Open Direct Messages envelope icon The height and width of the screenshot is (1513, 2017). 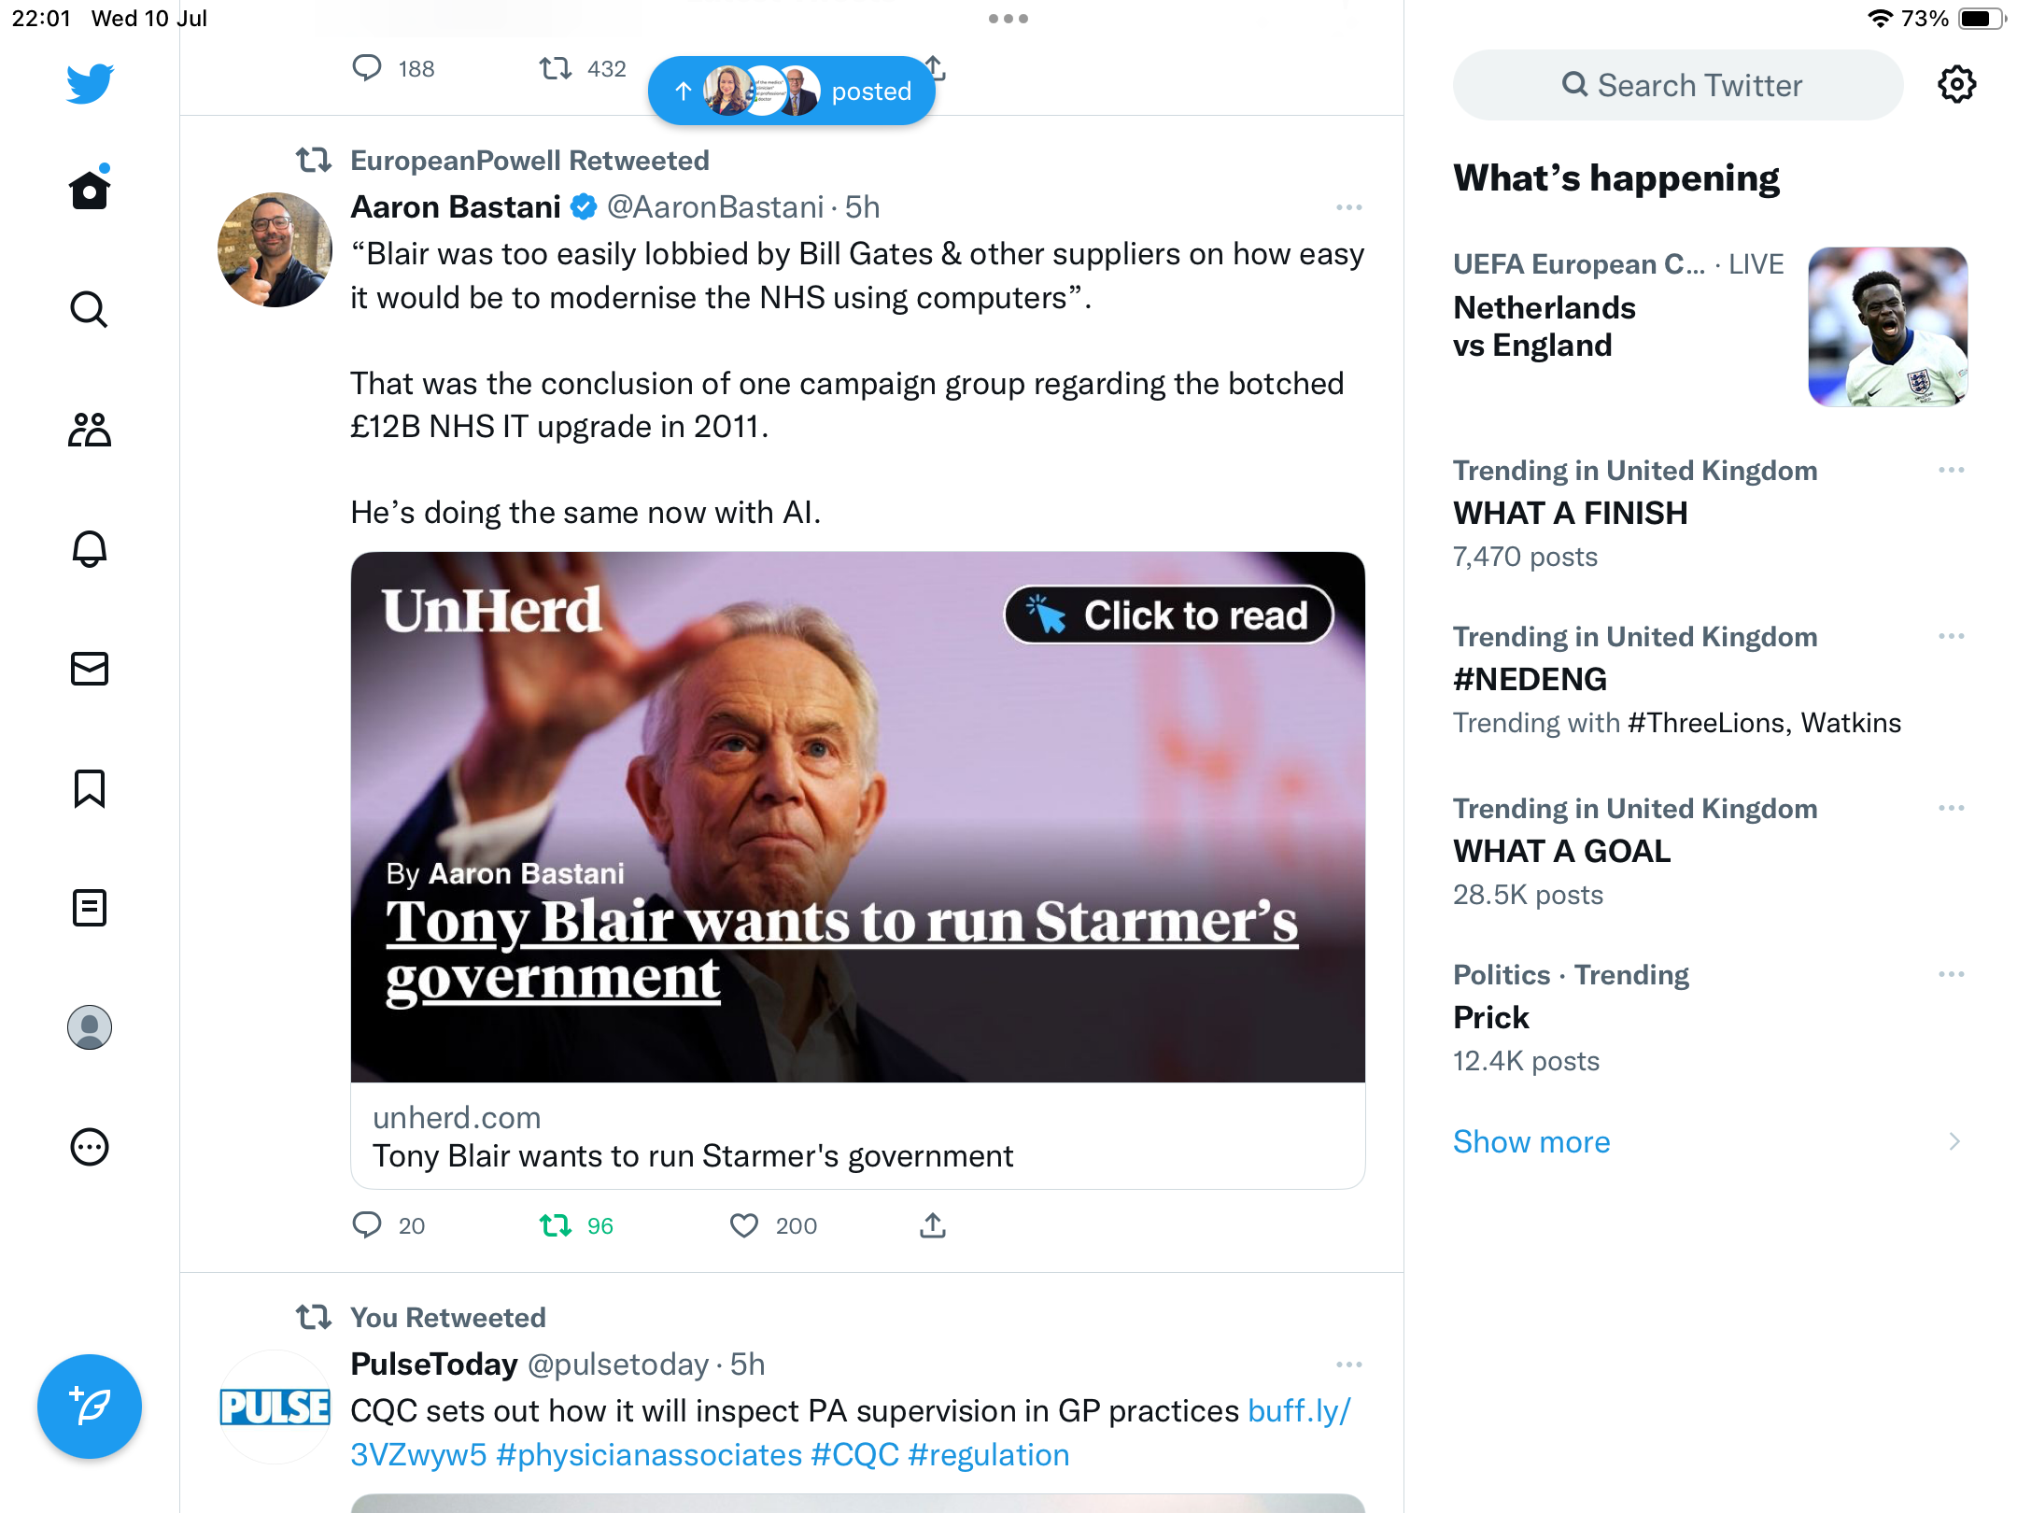tap(90, 669)
